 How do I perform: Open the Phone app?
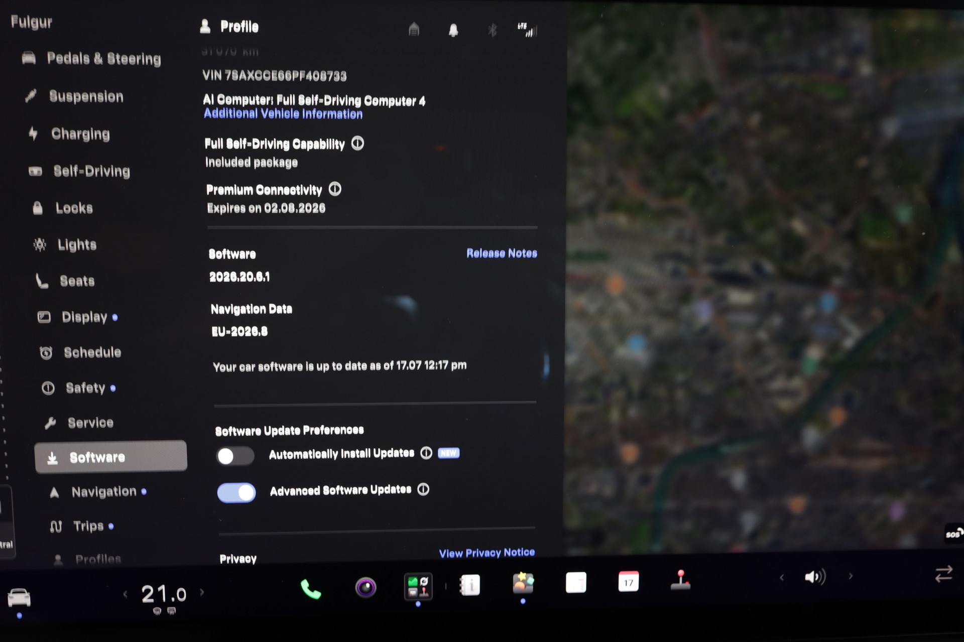(x=310, y=589)
